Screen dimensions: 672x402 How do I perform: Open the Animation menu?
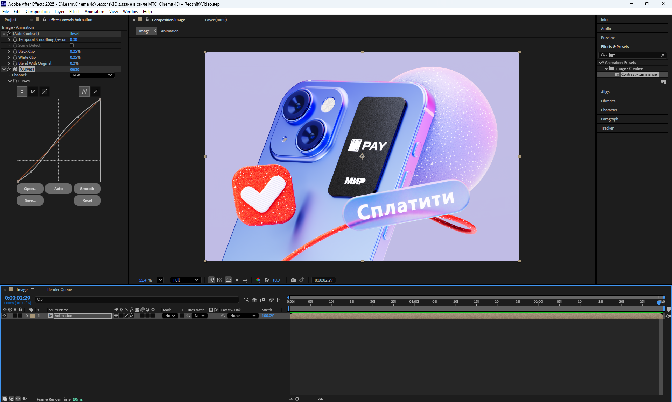point(94,12)
